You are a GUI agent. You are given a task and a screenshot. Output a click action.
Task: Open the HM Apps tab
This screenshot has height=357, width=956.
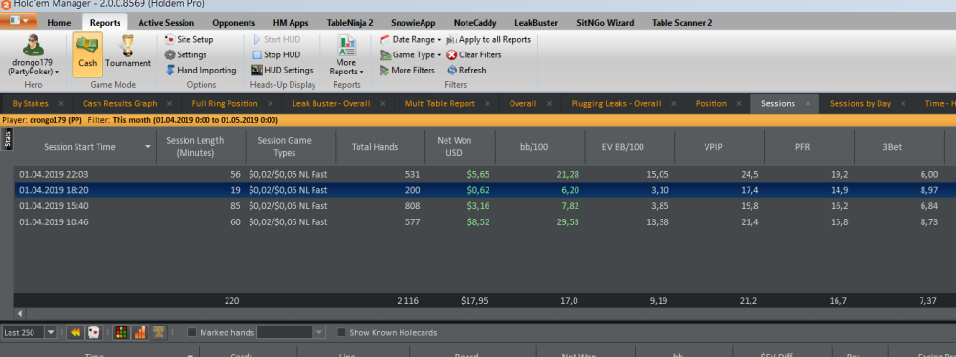click(x=291, y=23)
